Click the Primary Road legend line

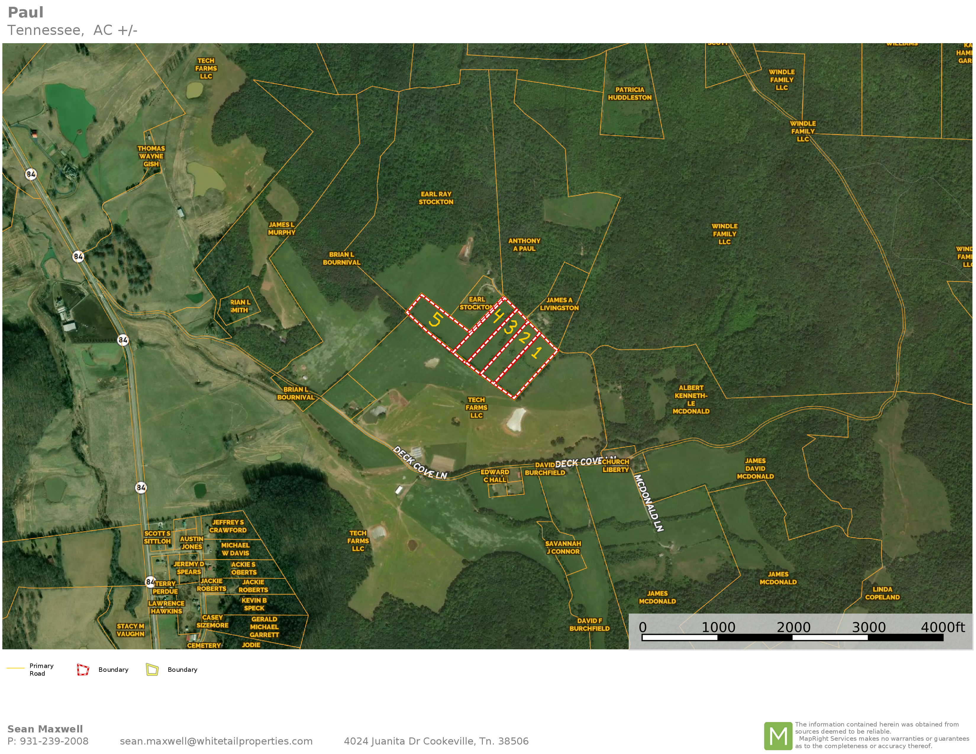[x=15, y=668]
